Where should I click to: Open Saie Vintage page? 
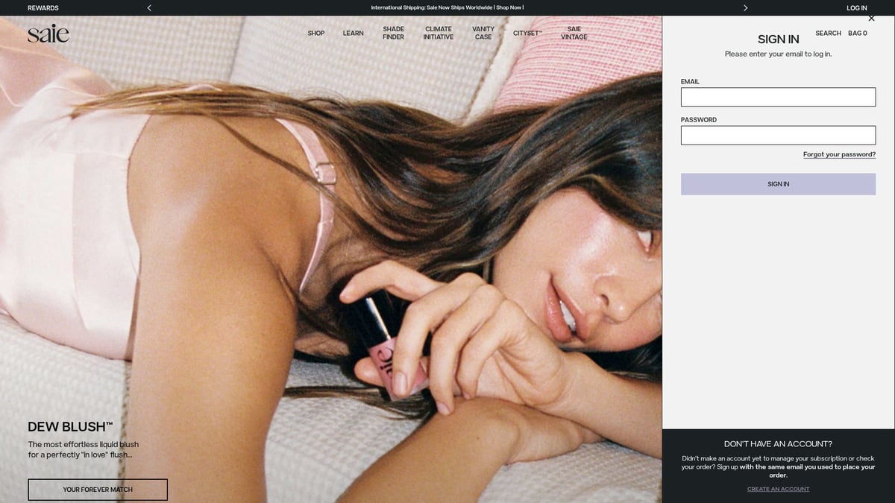574,33
